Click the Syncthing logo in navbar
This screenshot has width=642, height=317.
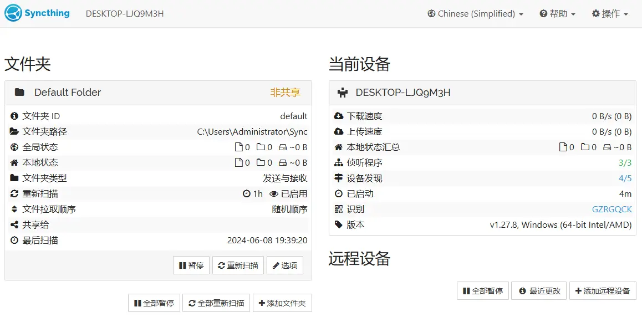tap(37, 13)
